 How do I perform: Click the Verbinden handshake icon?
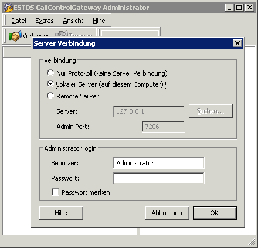coord(15,36)
